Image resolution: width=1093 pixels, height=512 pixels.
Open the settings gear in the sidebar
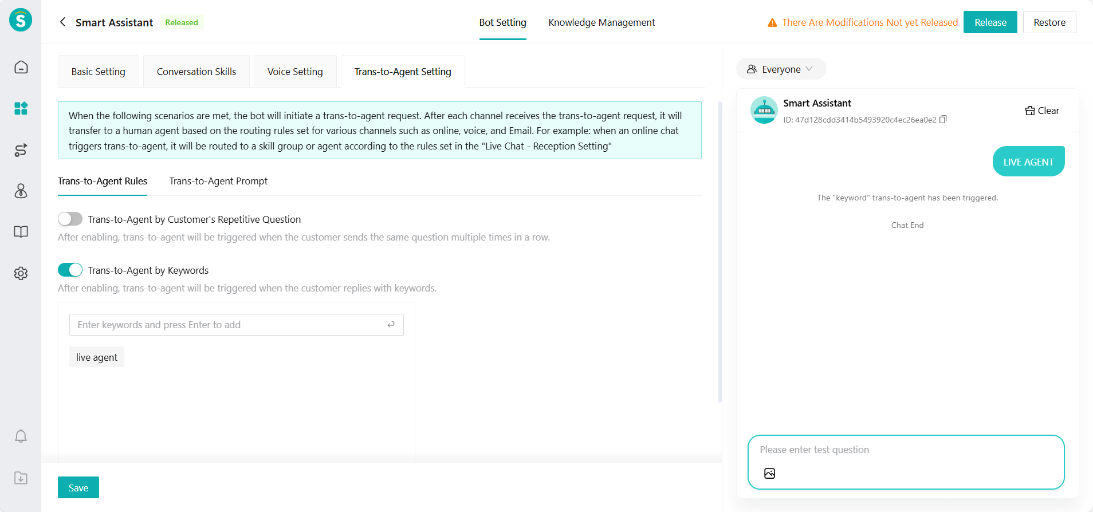pos(21,273)
